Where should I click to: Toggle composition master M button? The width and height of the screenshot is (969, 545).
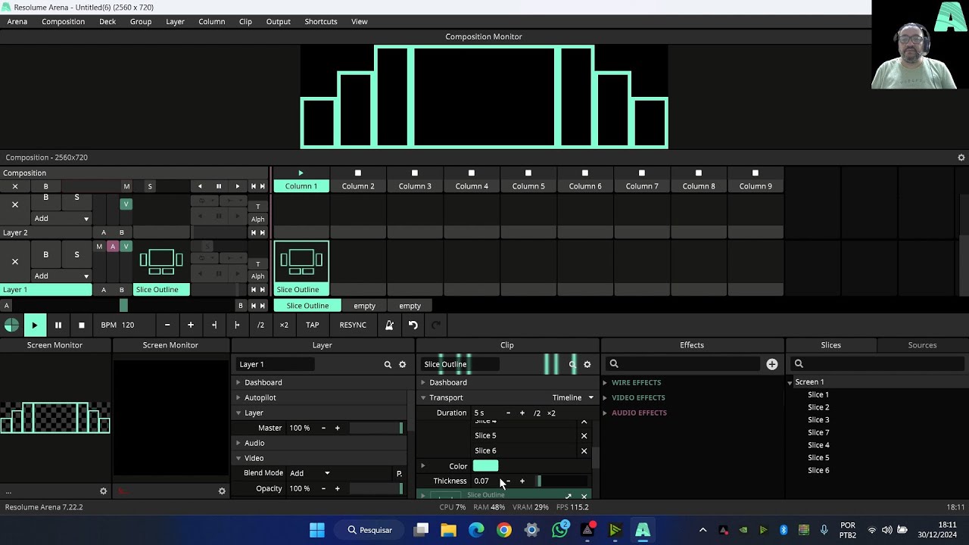(x=126, y=186)
